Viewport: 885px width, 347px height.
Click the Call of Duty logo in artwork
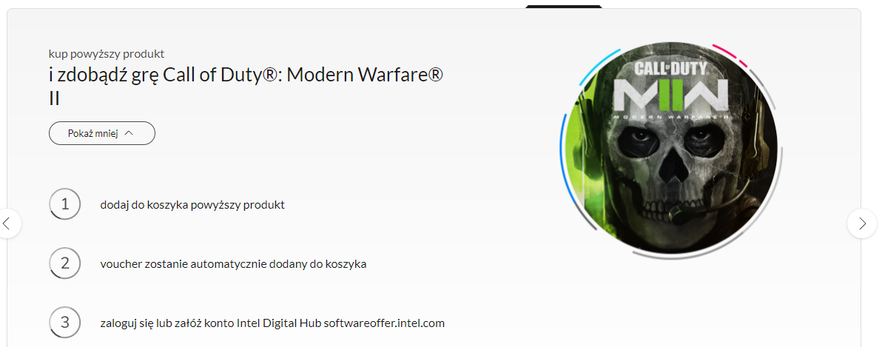click(670, 70)
